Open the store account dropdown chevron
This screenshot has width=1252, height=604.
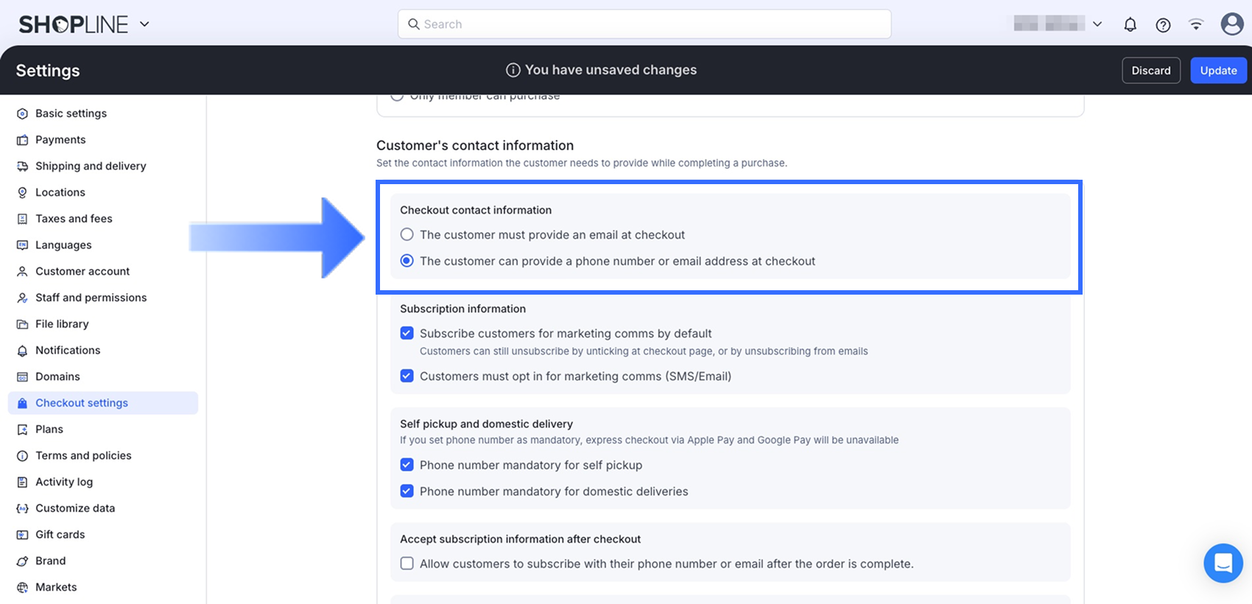[x=1097, y=24]
